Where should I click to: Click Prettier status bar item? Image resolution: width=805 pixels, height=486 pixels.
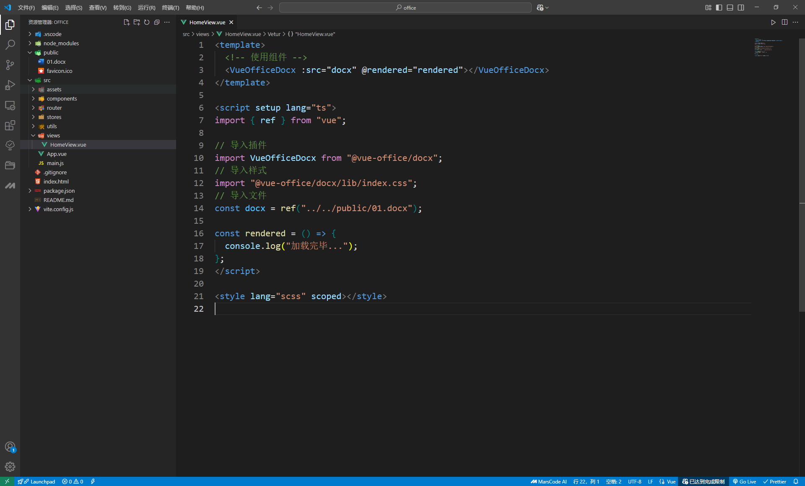point(774,482)
